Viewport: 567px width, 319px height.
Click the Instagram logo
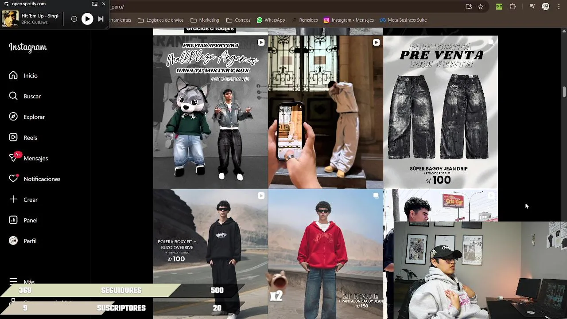pos(27,47)
